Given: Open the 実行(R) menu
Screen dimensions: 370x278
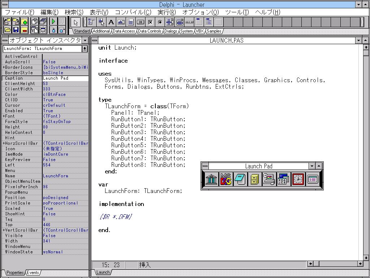Looking at the screenshot, I should coord(167,12).
